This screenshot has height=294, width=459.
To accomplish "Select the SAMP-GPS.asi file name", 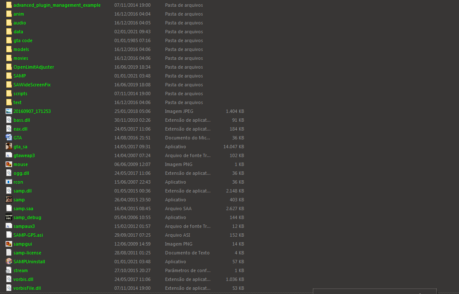I will coord(28,235).
